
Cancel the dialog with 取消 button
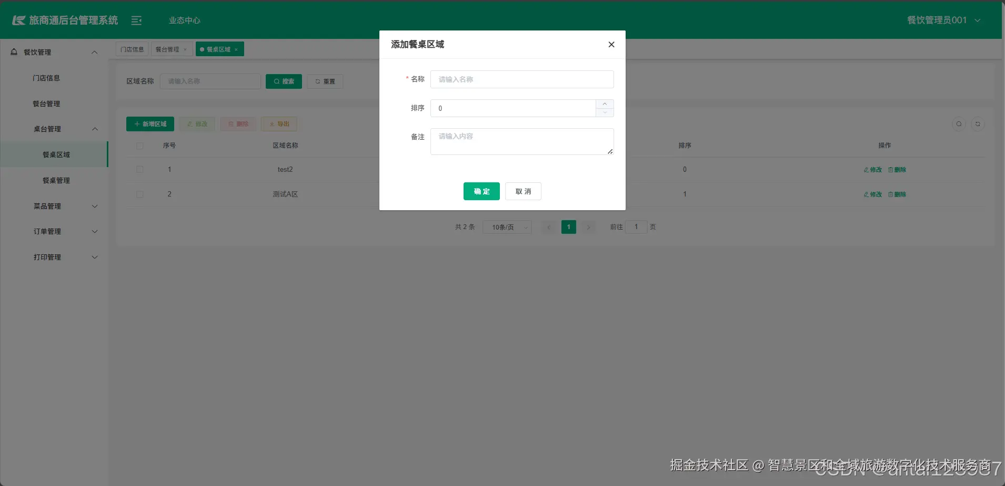[x=523, y=191]
